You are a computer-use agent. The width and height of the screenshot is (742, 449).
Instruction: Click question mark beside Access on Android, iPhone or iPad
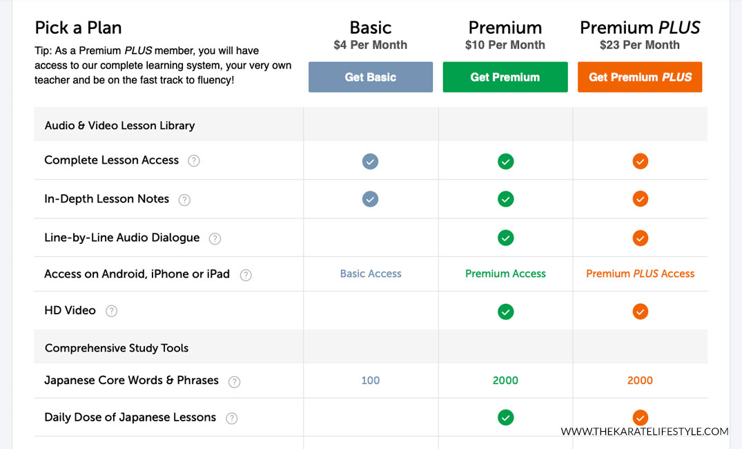(x=246, y=275)
